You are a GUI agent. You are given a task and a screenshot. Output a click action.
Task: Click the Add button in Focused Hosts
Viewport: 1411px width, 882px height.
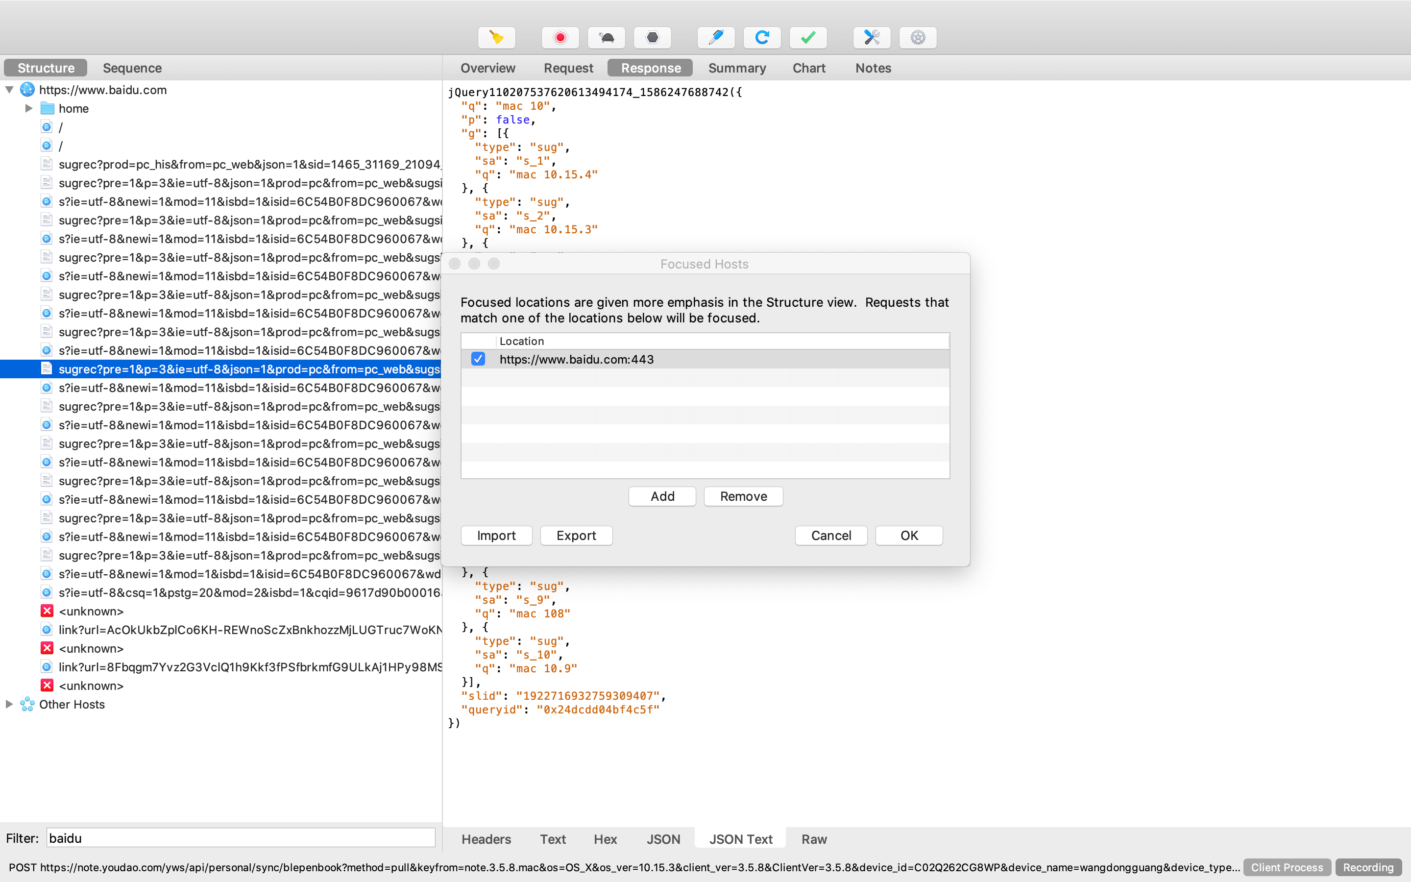pos(662,496)
